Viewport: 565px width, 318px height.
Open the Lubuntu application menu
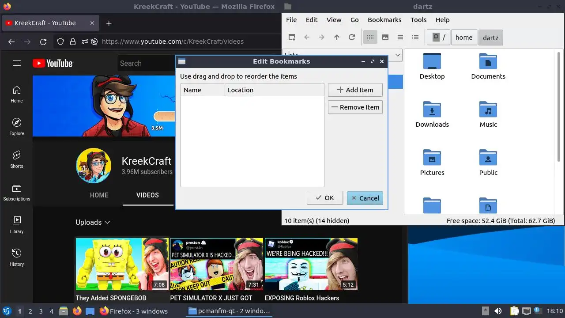(7, 311)
